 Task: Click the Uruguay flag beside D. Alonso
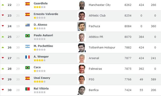[27, 25]
